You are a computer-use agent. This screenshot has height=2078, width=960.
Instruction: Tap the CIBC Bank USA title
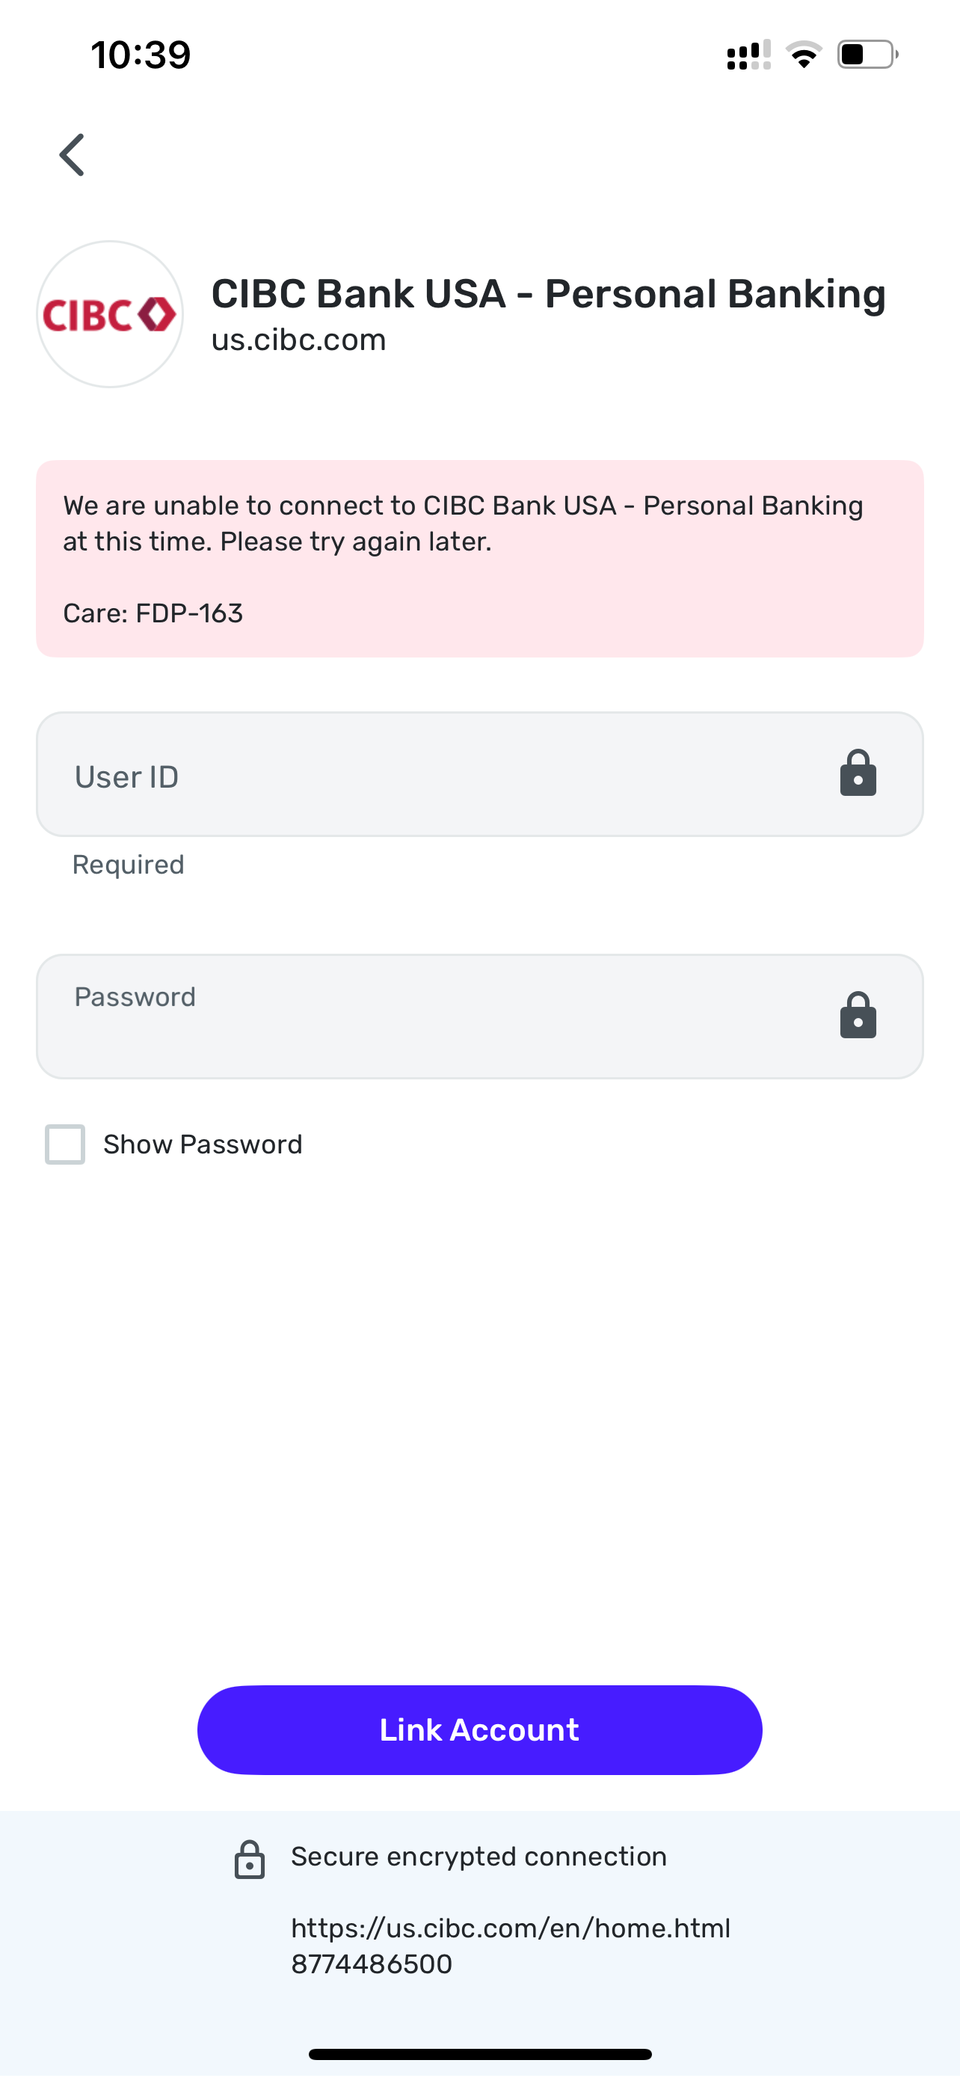[548, 294]
